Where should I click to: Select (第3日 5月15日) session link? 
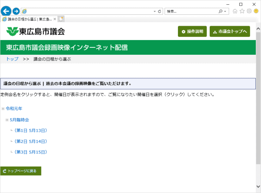pyautogui.click(x=30, y=152)
